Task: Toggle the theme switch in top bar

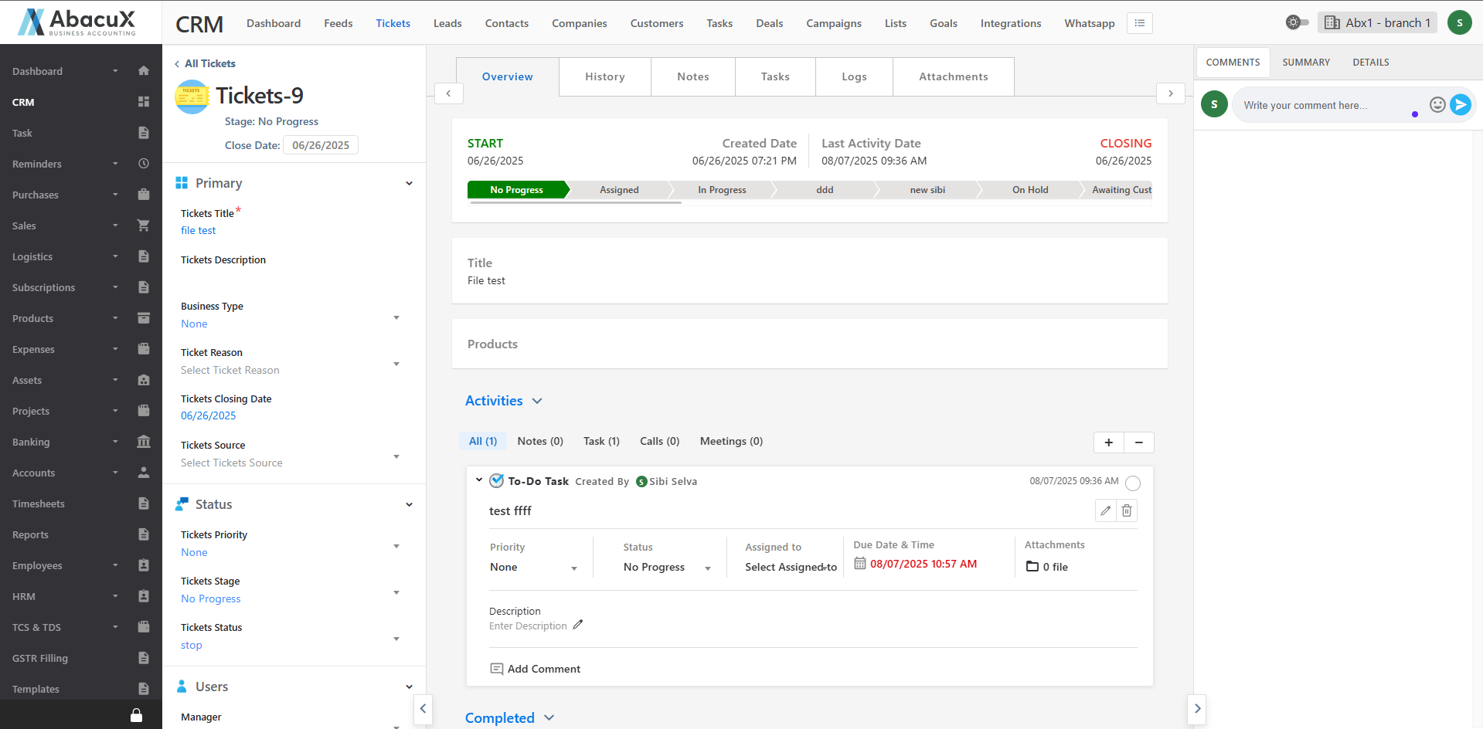Action: 1296,22
